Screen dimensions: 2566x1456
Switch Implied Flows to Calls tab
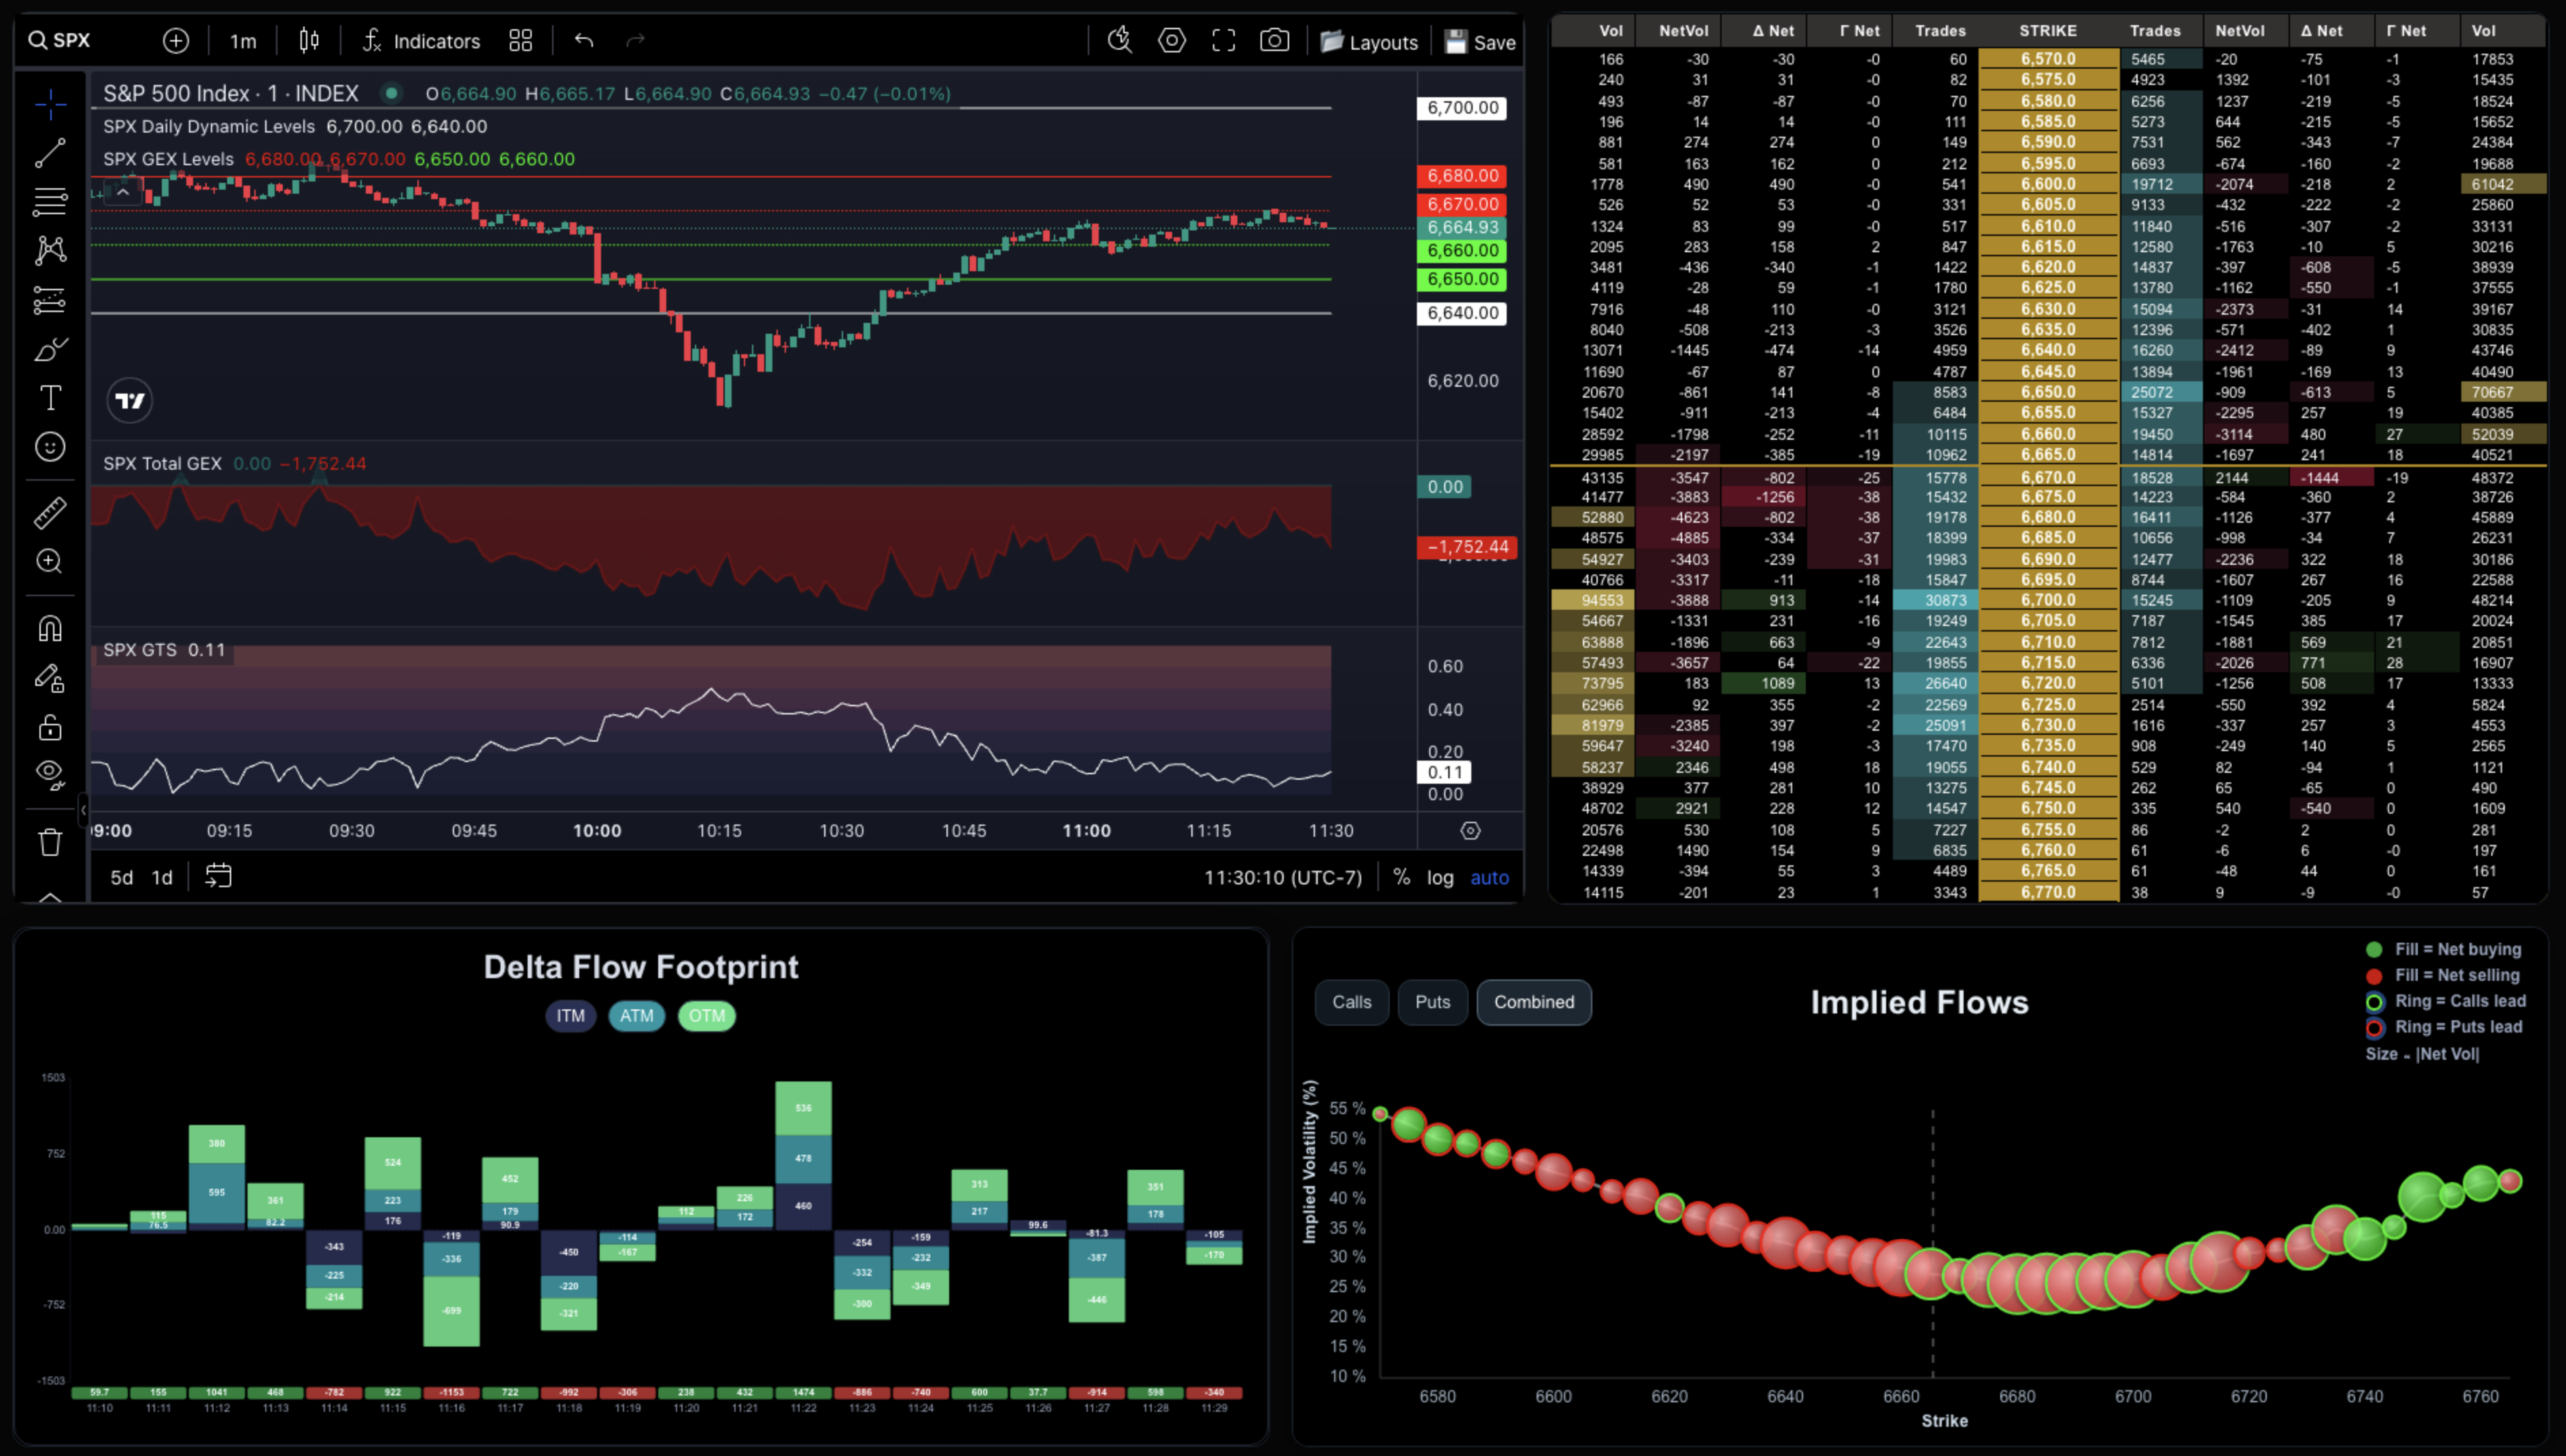[x=1351, y=1002]
